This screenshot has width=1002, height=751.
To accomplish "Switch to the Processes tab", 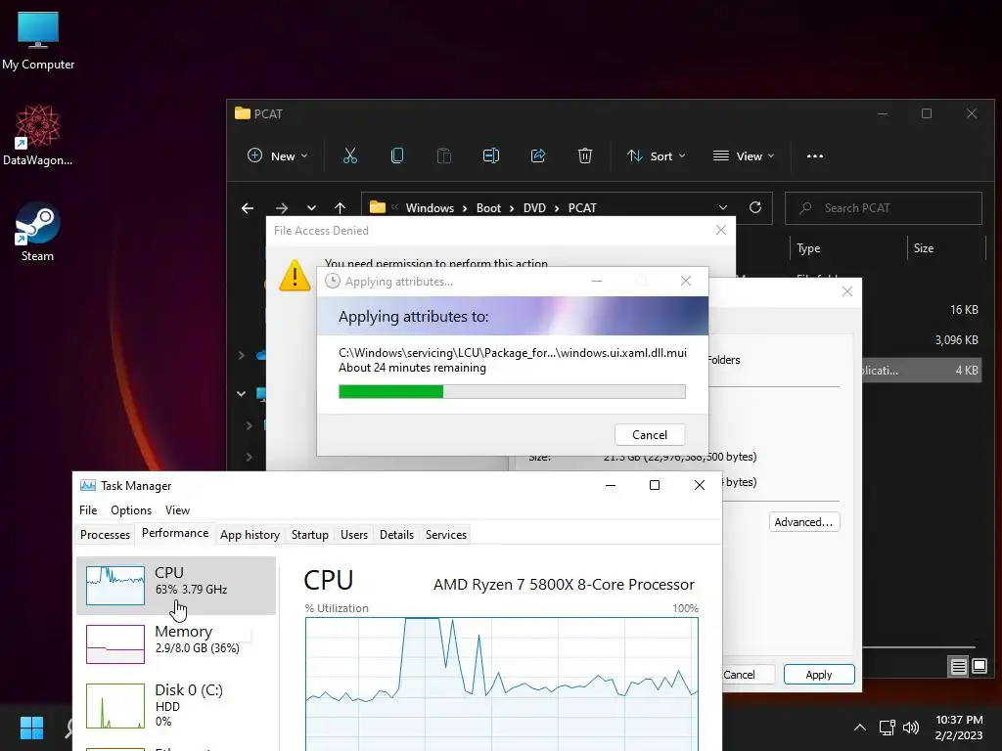I will pos(105,535).
